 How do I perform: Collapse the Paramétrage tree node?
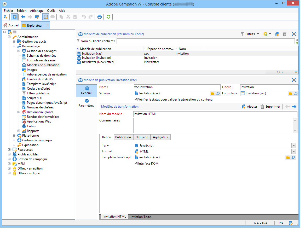(14, 46)
